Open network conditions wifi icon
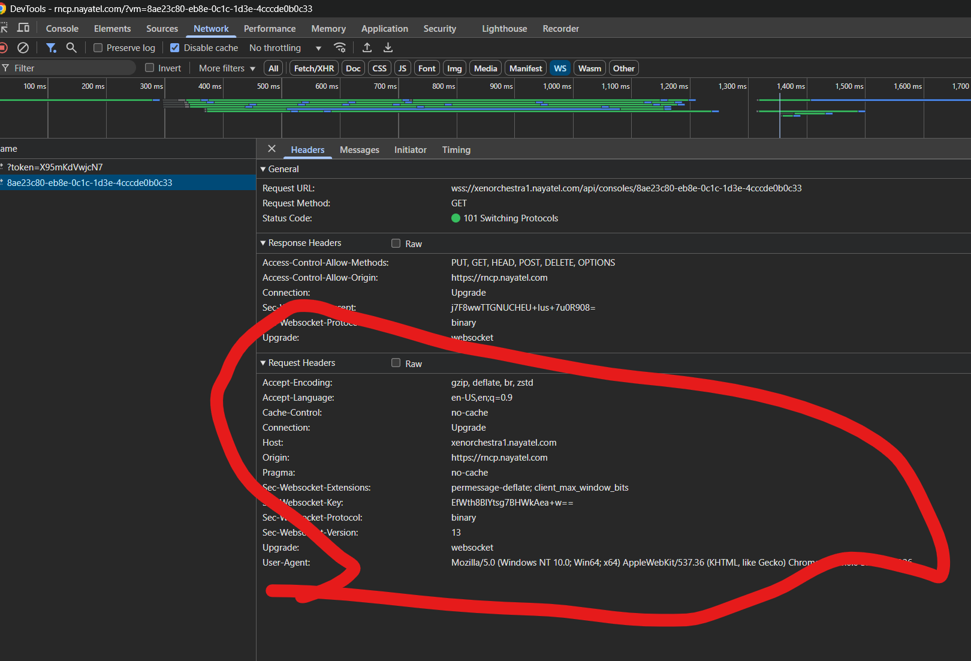The height and width of the screenshot is (661, 971). pos(340,47)
